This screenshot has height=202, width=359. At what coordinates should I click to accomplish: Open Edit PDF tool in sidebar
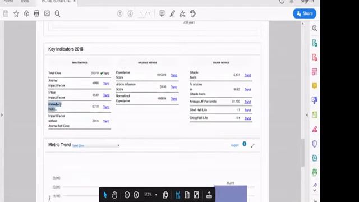coord(315,71)
